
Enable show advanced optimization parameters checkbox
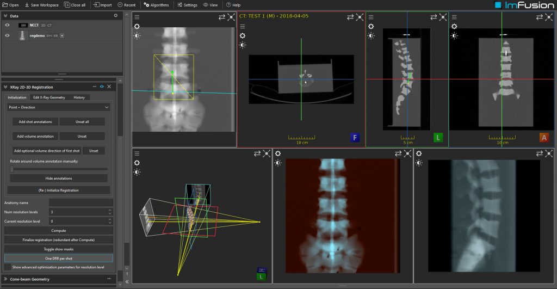(8, 267)
